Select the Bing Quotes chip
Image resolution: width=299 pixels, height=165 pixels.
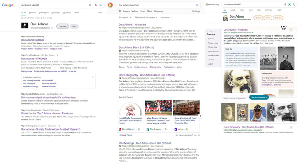coord(258,18)
